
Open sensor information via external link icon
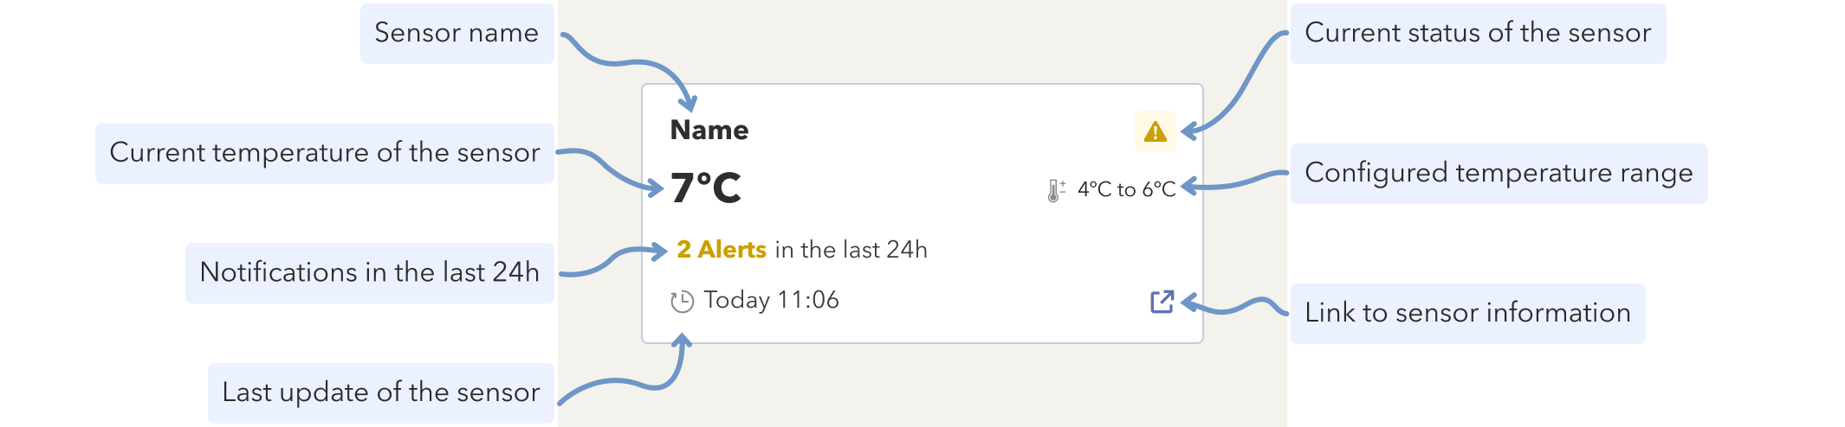pyautogui.click(x=1162, y=302)
